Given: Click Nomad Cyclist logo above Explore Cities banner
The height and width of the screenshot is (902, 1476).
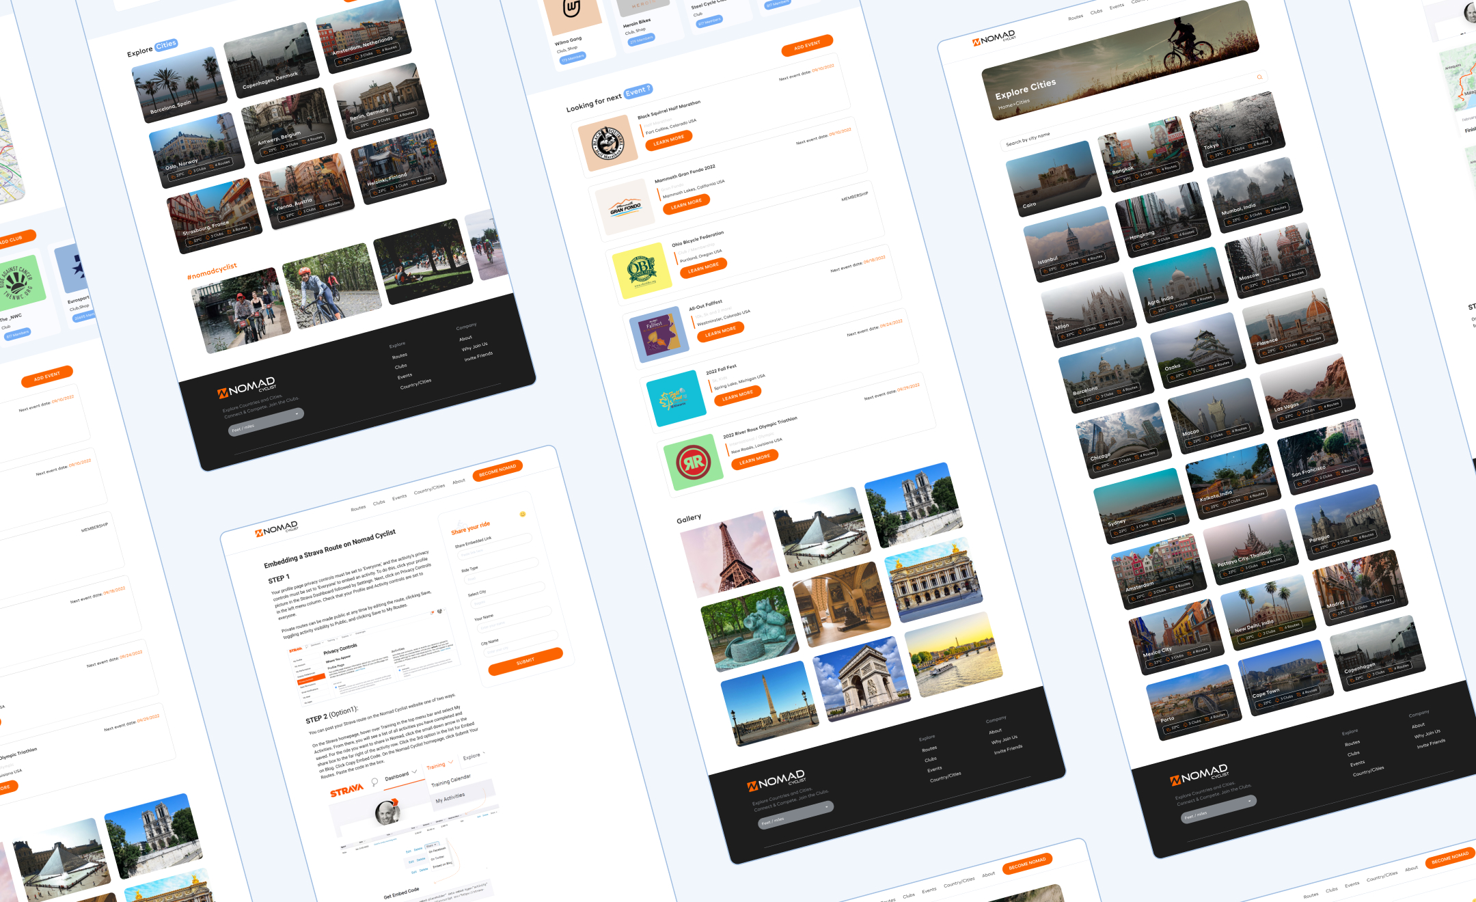Looking at the screenshot, I should coord(994,38).
